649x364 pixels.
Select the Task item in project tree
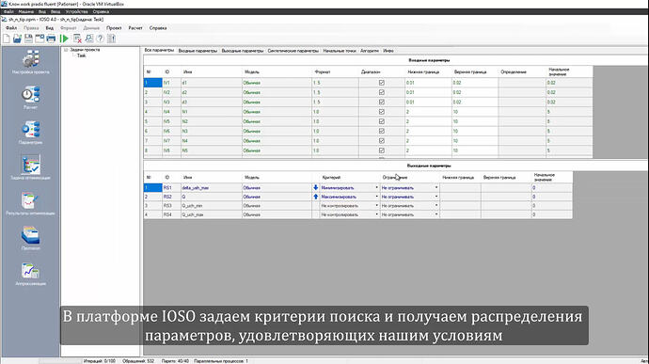(82, 55)
